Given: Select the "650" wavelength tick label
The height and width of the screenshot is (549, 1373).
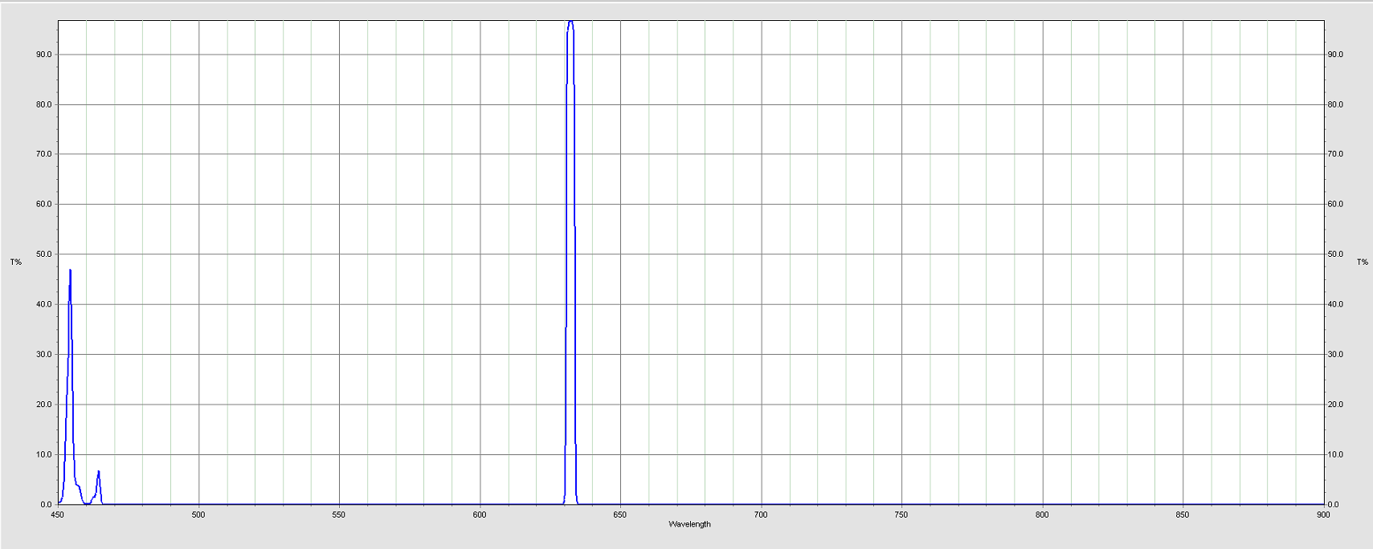Looking at the screenshot, I should [x=620, y=514].
